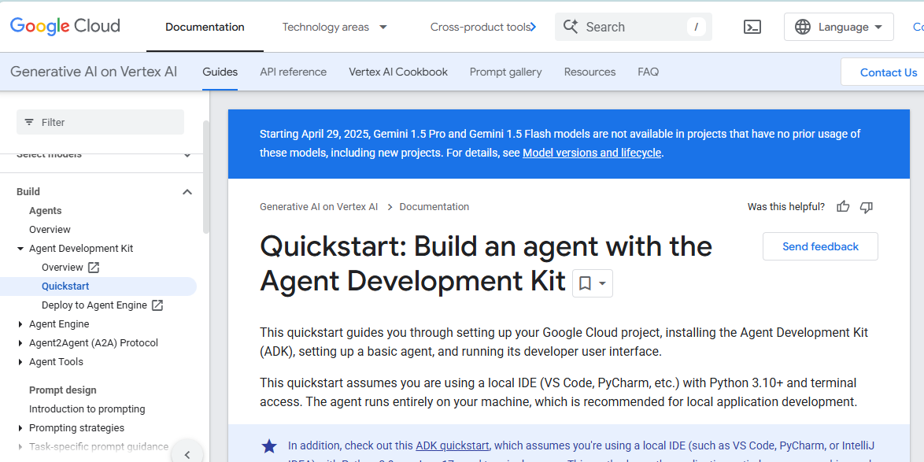The width and height of the screenshot is (924, 462).
Task: Click the Send feedback button
Action: tap(820, 246)
